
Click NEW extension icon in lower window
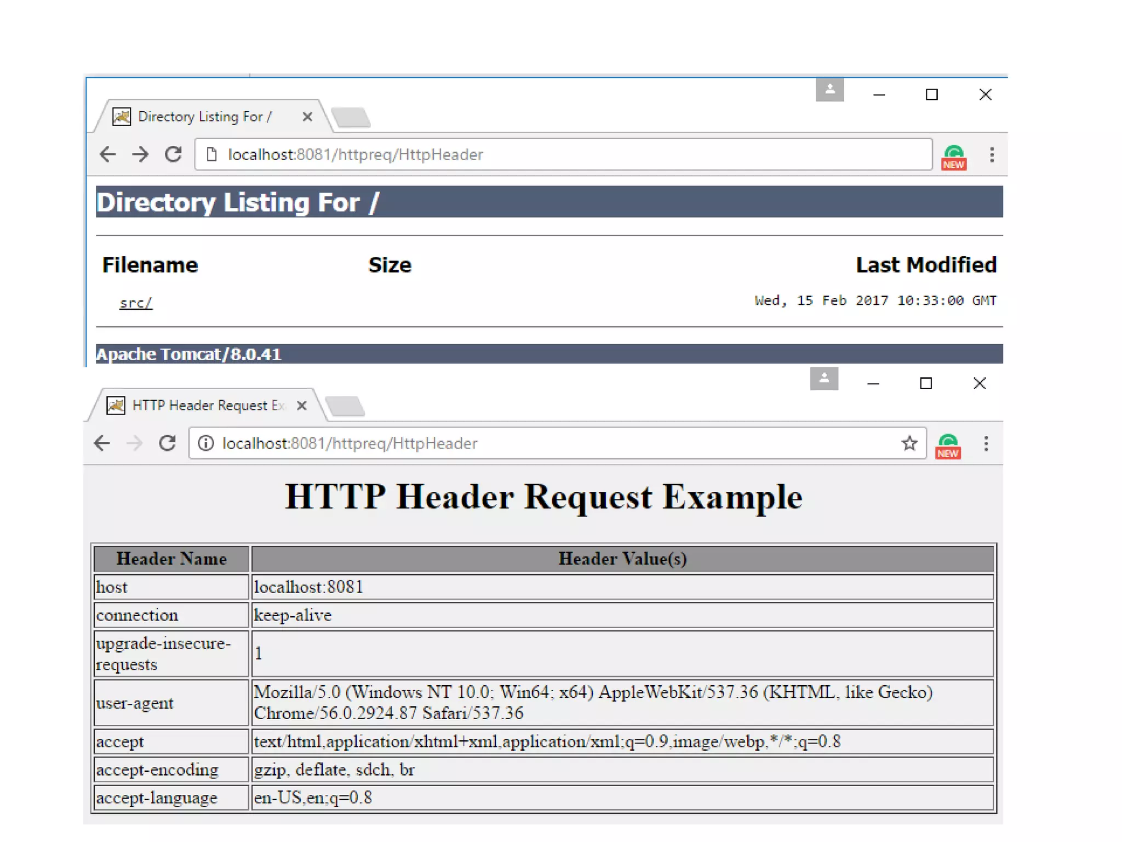coord(948,446)
